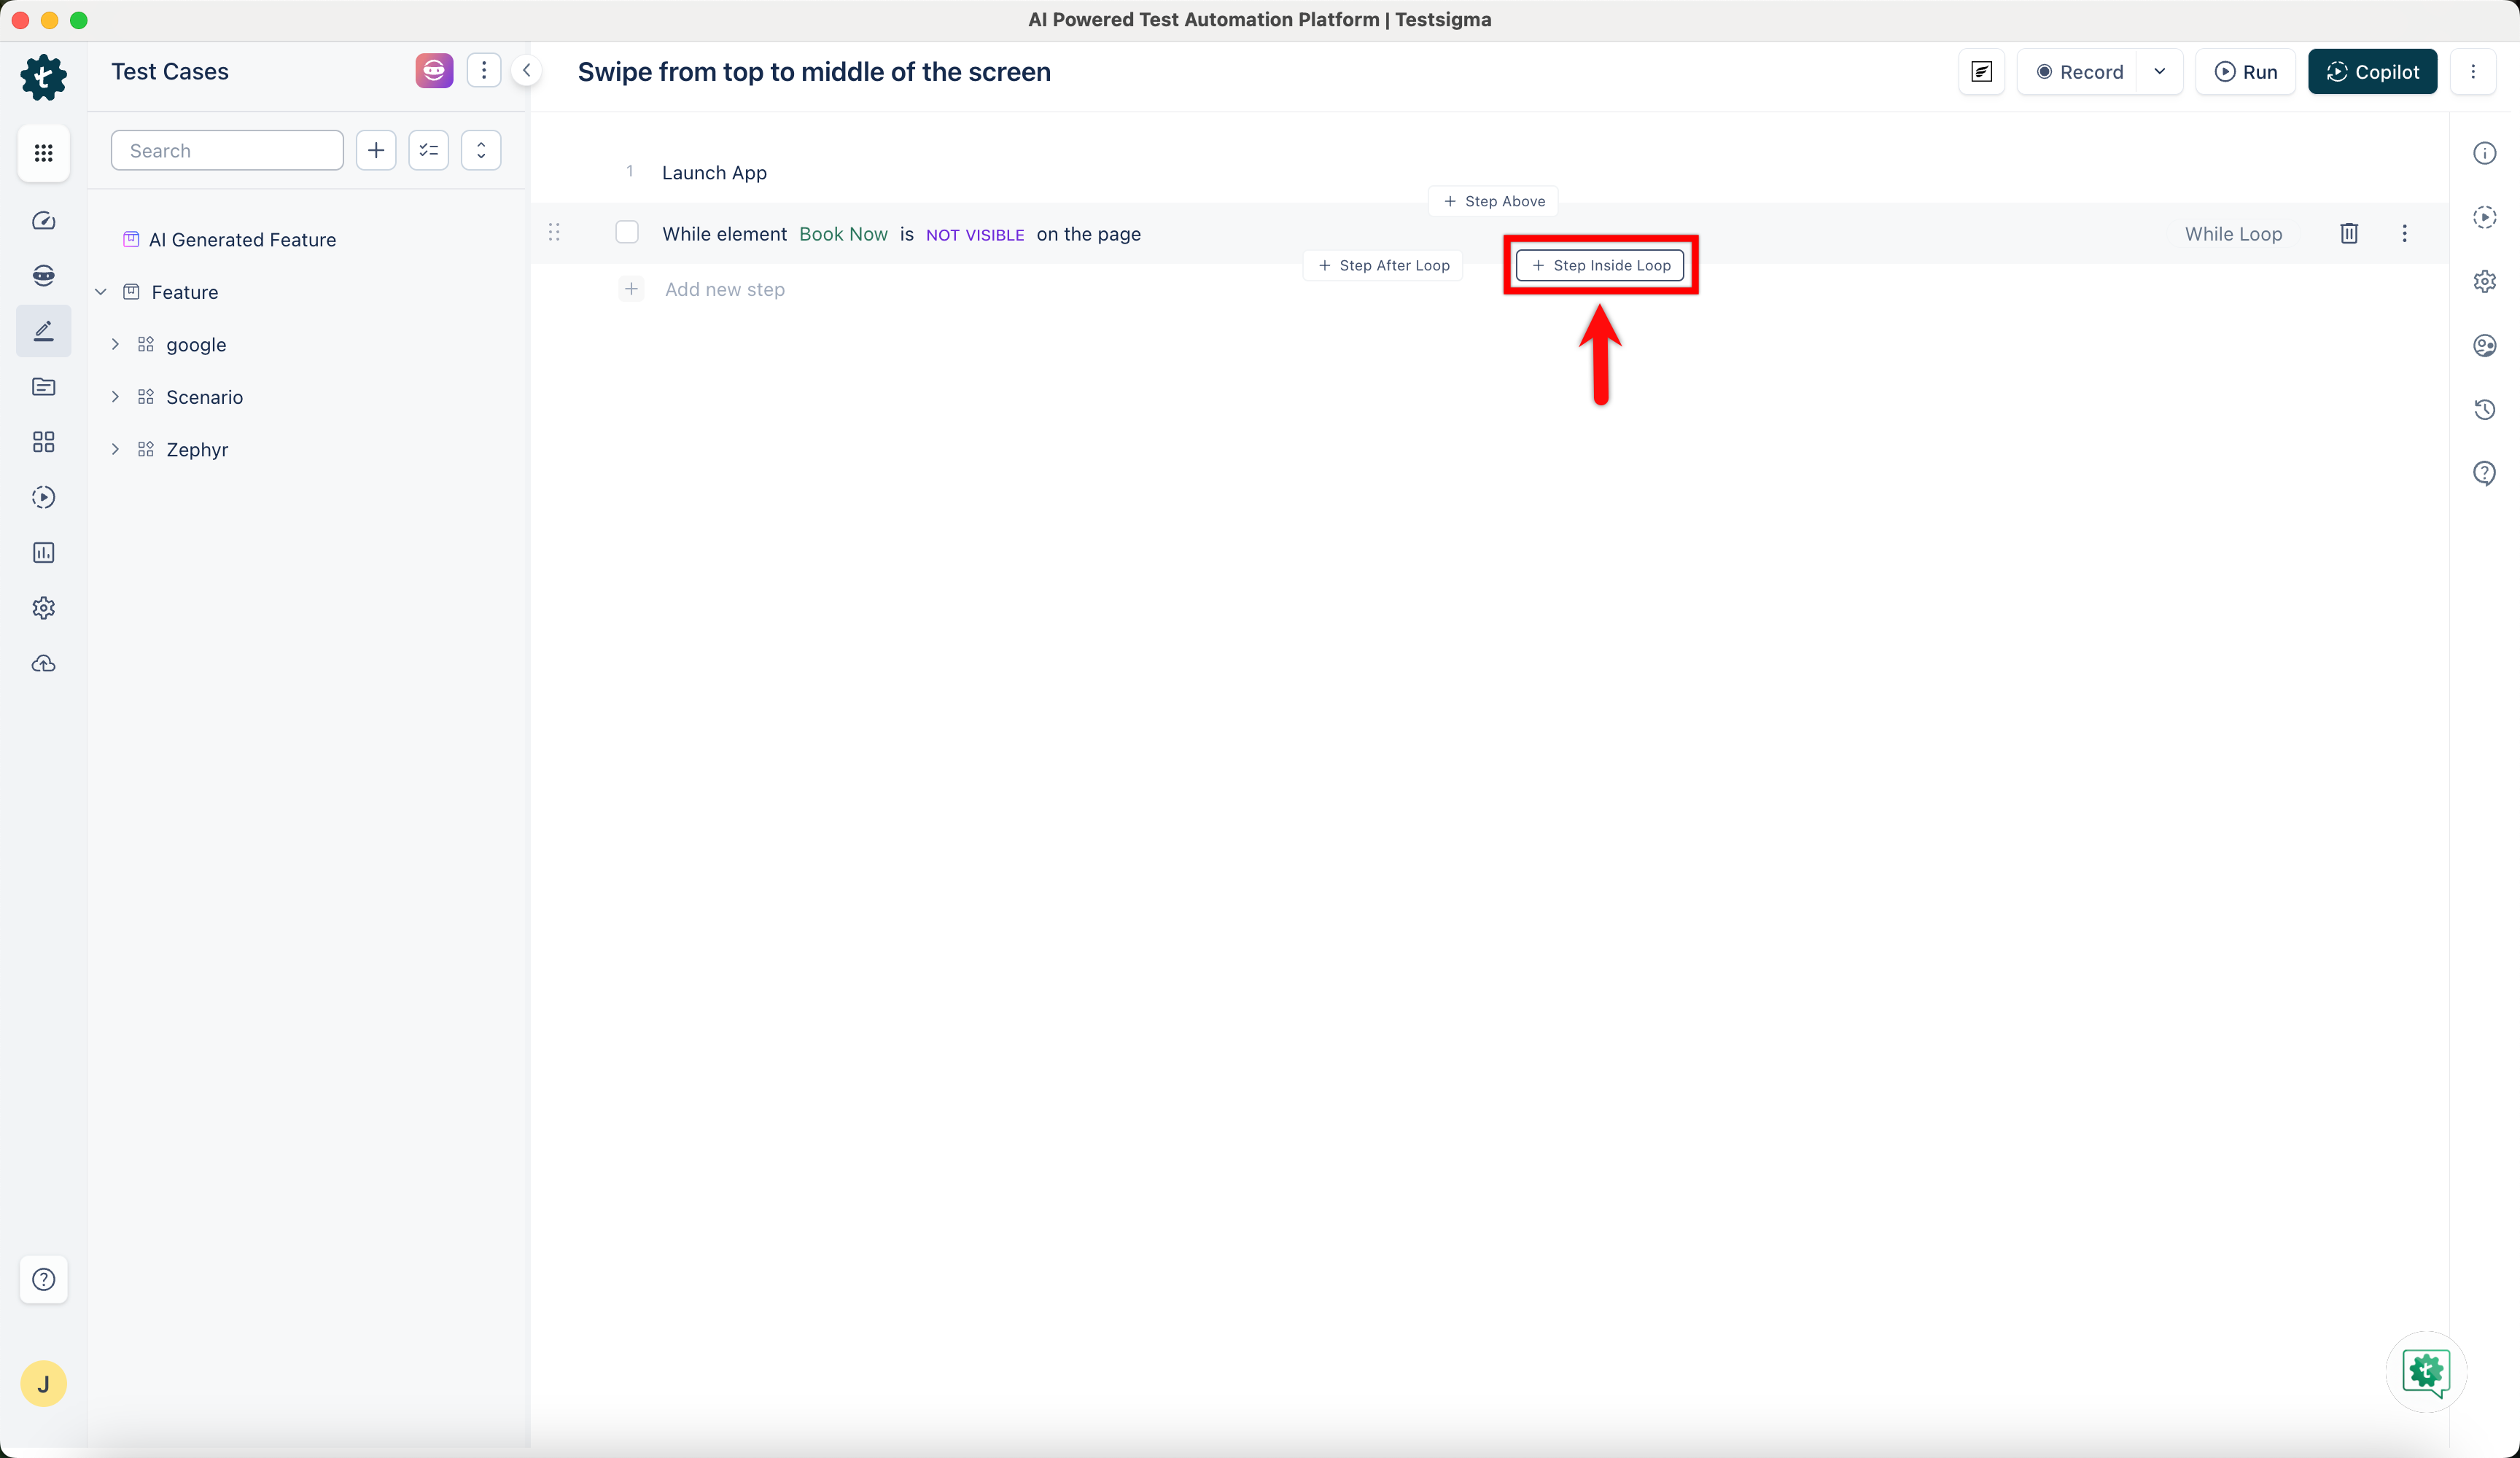The width and height of the screenshot is (2520, 1458).
Task: Open the Reports chart icon in sidebar
Action: click(43, 553)
